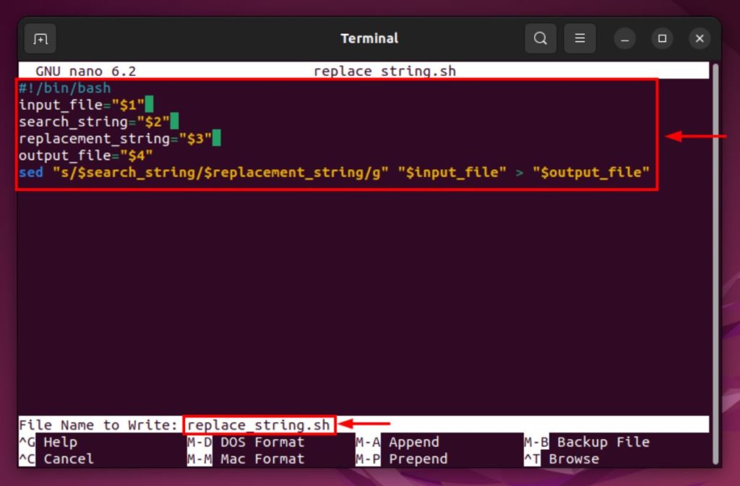The height and width of the screenshot is (486, 740).
Task: Click the sed command line in editor
Action: click(289, 172)
